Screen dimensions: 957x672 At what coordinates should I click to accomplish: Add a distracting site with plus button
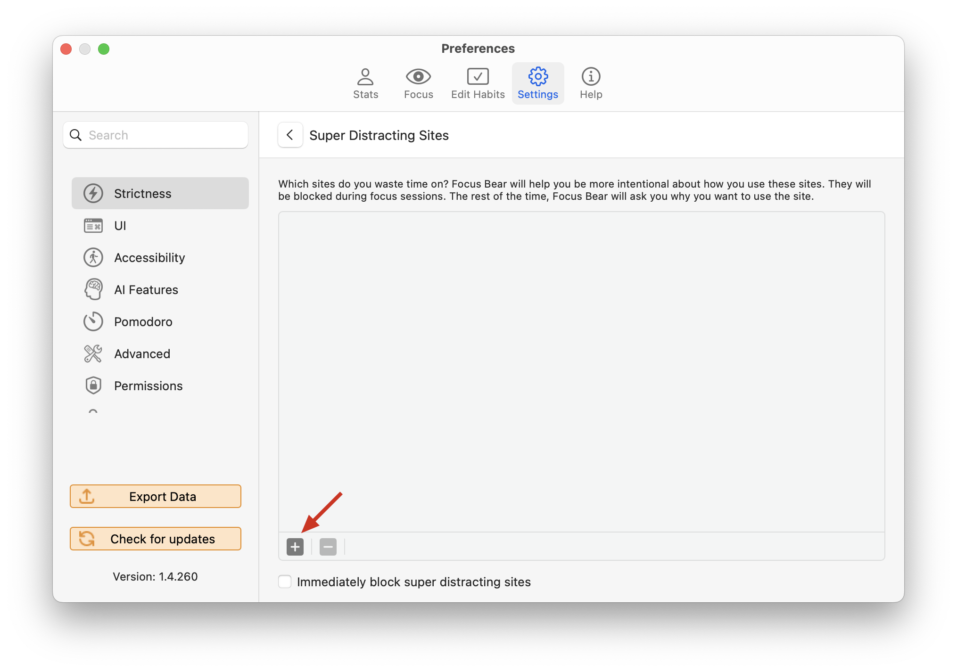(295, 547)
